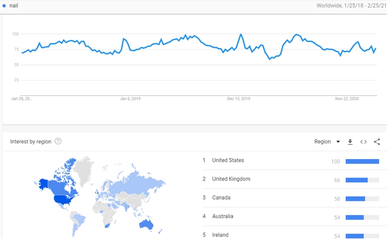387x239 pixels.
Task: Open the Interest by region help icon
Action: pyautogui.click(x=58, y=141)
